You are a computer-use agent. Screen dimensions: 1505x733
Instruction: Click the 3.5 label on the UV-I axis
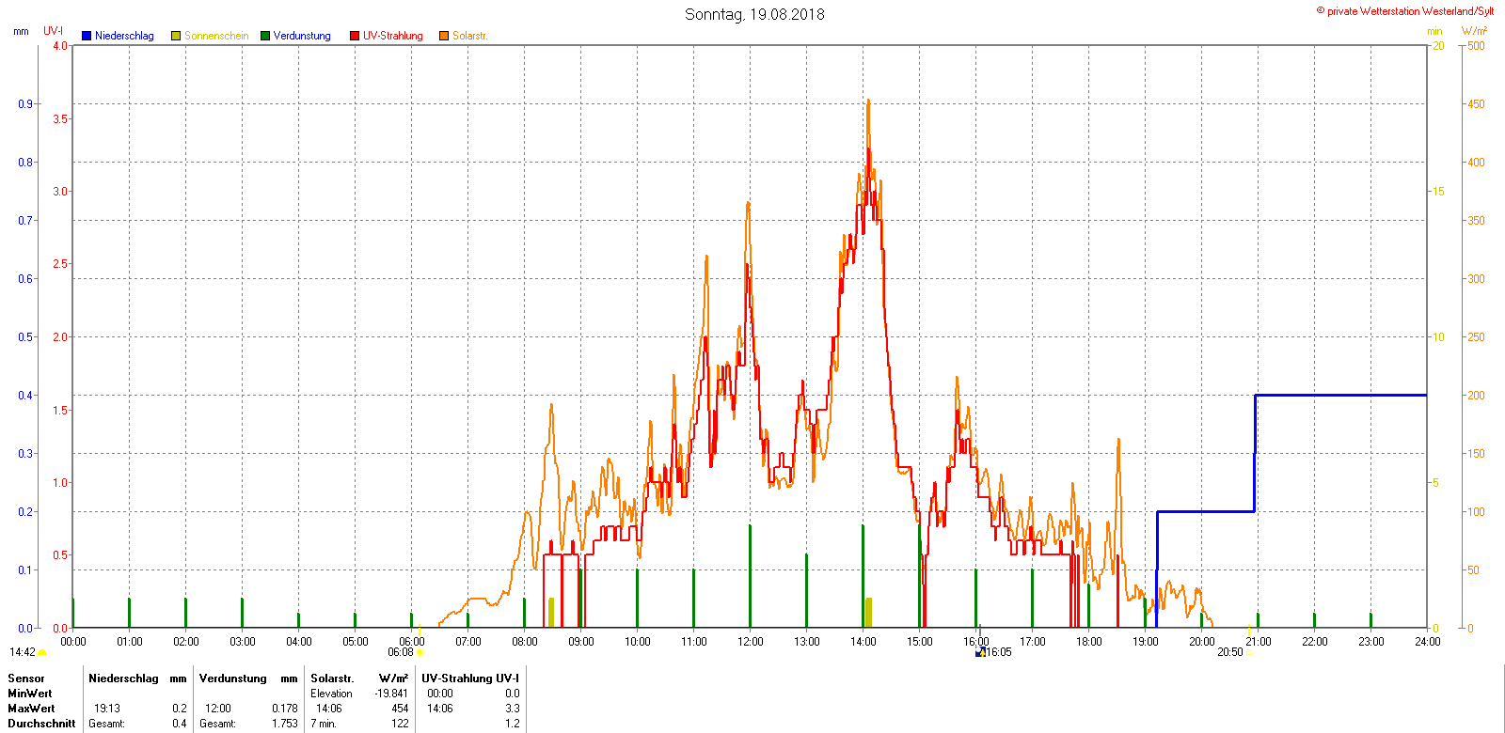pyautogui.click(x=60, y=119)
